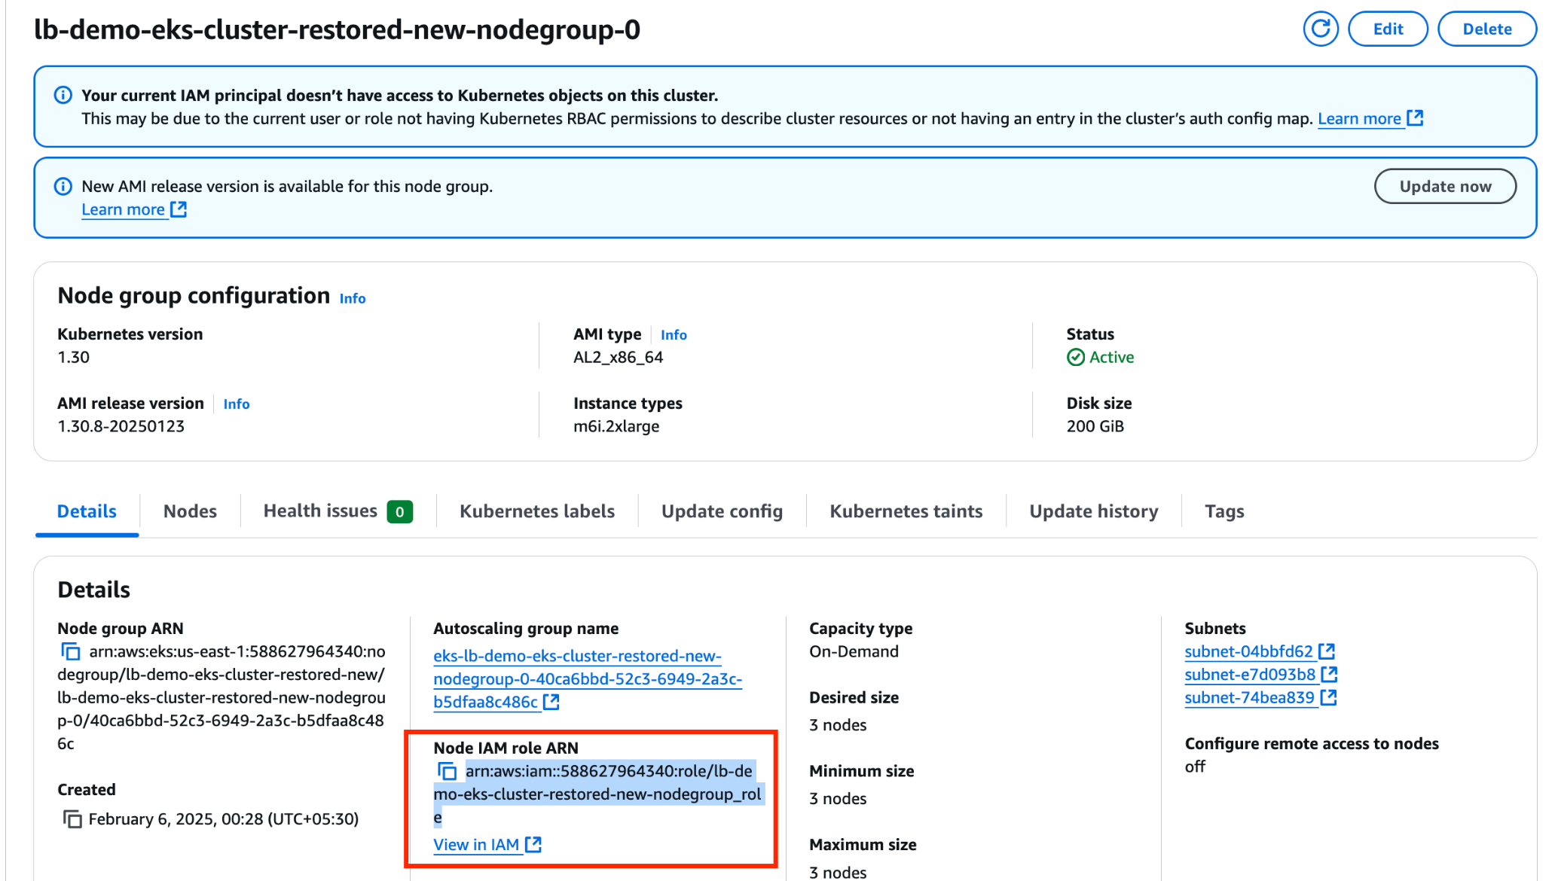Image resolution: width=1558 pixels, height=881 pixels.
Task: Open the Update history tab
Action: 1093,512
